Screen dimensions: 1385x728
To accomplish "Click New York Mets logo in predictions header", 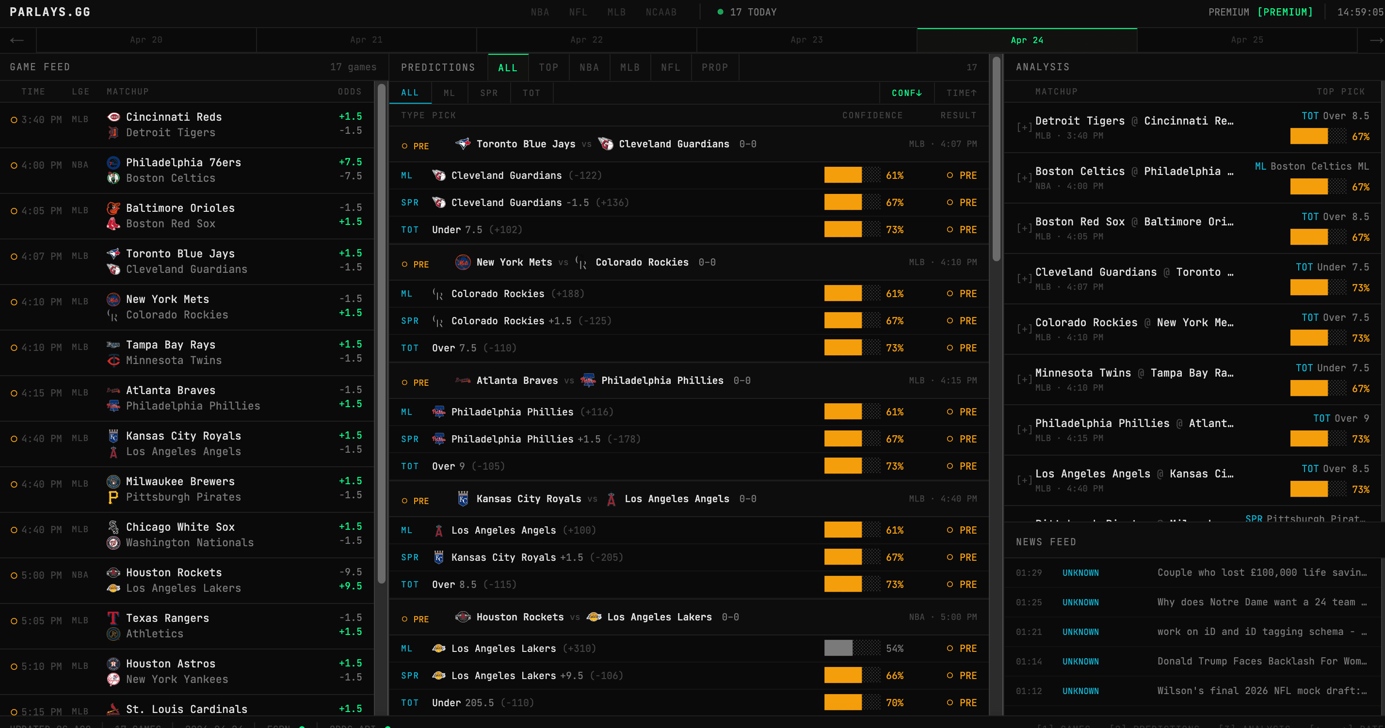I will coord(463,262).
